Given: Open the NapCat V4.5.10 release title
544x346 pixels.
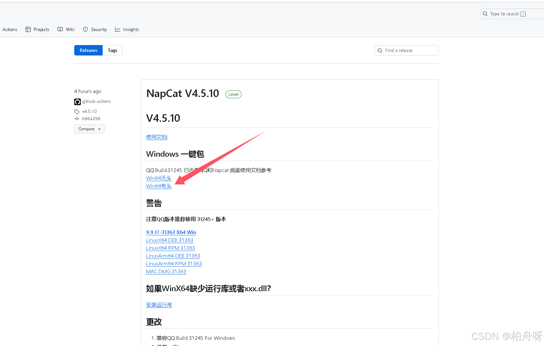Looking at the screenshot, I should tap(183, 94).
